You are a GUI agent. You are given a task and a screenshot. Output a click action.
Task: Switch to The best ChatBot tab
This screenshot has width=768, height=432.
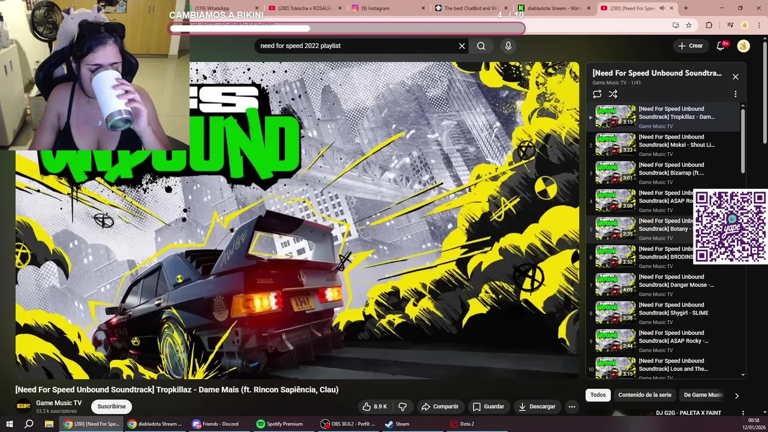pos(470,8)
